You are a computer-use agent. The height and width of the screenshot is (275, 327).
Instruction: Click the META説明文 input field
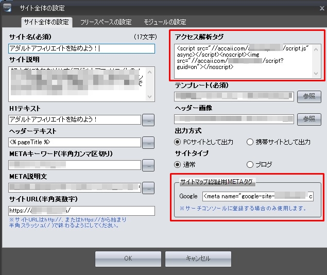tap(75, 187)
